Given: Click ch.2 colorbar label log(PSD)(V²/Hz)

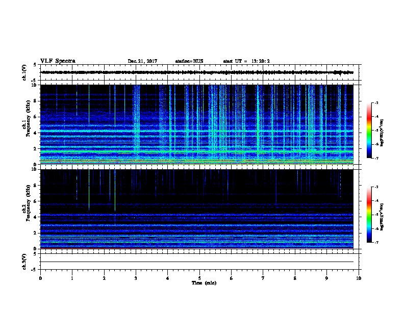Looking at the screenshot, I should point(382,217).
